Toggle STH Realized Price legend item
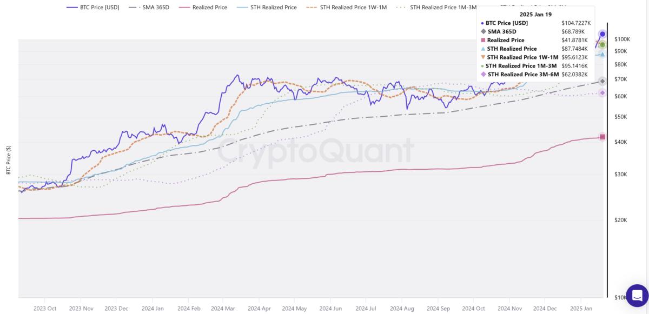649x314 pixels. tap(267, 8)
